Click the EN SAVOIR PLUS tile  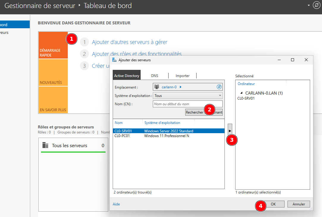point(53,100)
